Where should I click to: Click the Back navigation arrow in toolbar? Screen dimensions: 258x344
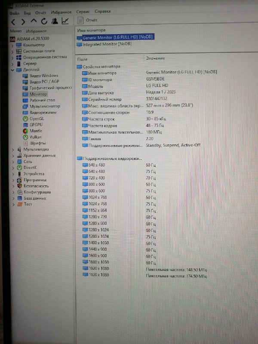[x=13, y=21]
